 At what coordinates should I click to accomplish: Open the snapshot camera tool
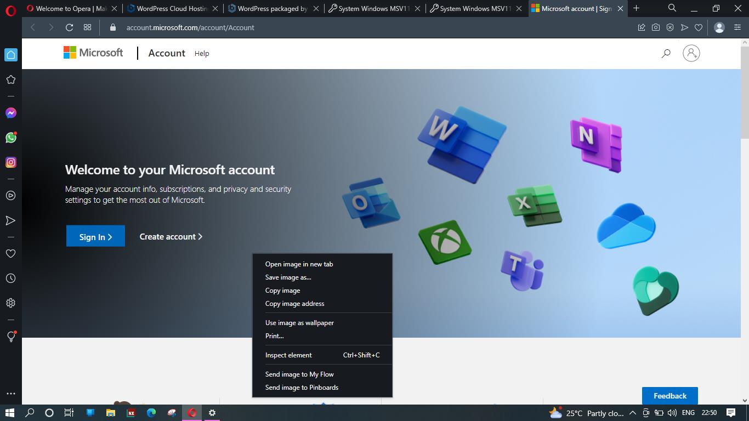point(655,27)
